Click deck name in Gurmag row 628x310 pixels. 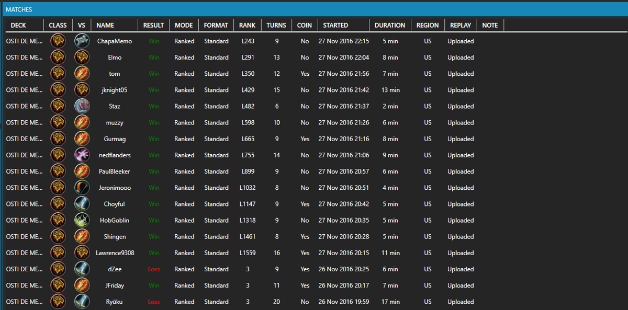(25, 139)
